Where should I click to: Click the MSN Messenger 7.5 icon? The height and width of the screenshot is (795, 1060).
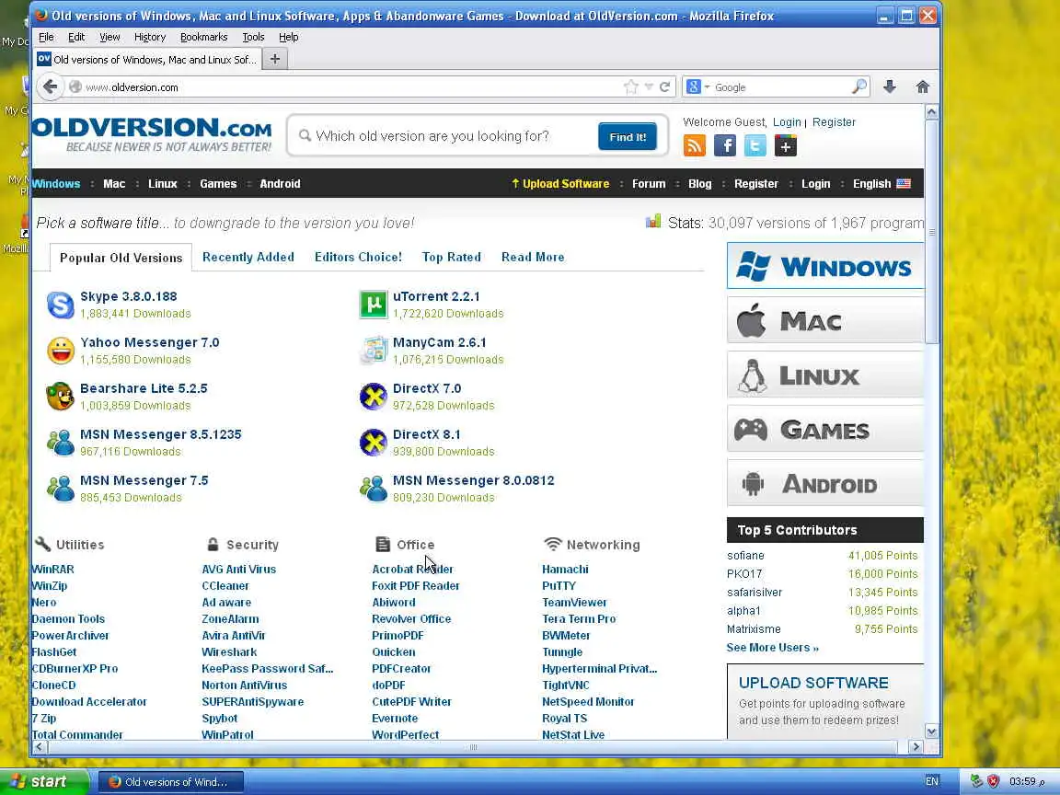point(60,489)
